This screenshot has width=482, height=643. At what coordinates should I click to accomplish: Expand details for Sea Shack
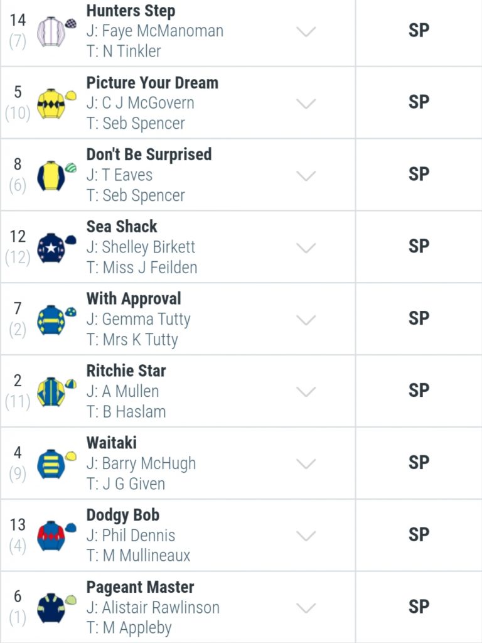coord(306,247)
